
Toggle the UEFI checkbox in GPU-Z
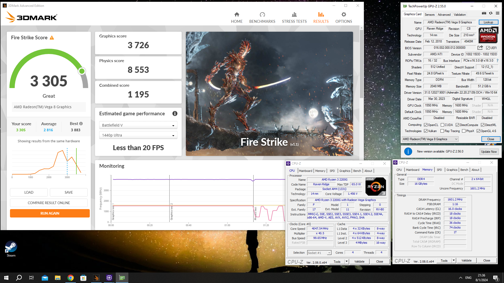[488, 48]
